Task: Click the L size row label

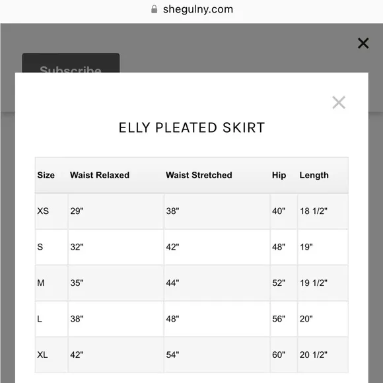Action: (40, 319)
